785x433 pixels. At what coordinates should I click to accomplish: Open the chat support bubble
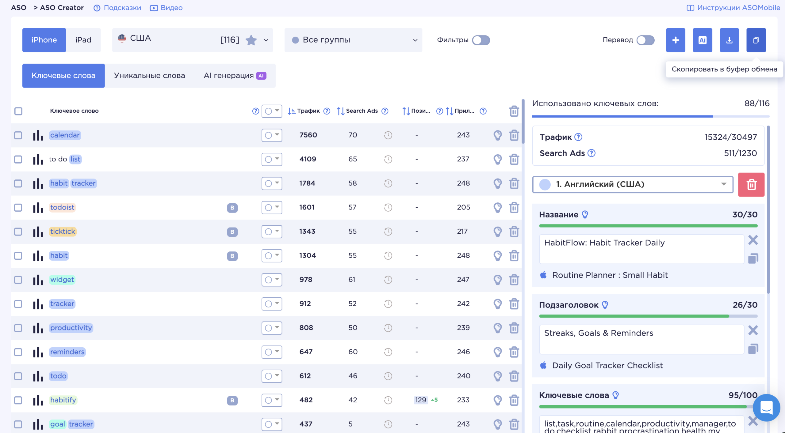[766, 407]
